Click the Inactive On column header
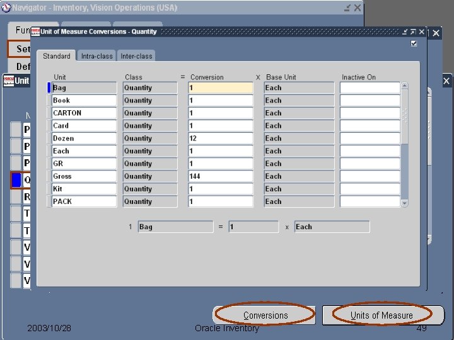The image size is (454, 340). (x=358, y=77)
